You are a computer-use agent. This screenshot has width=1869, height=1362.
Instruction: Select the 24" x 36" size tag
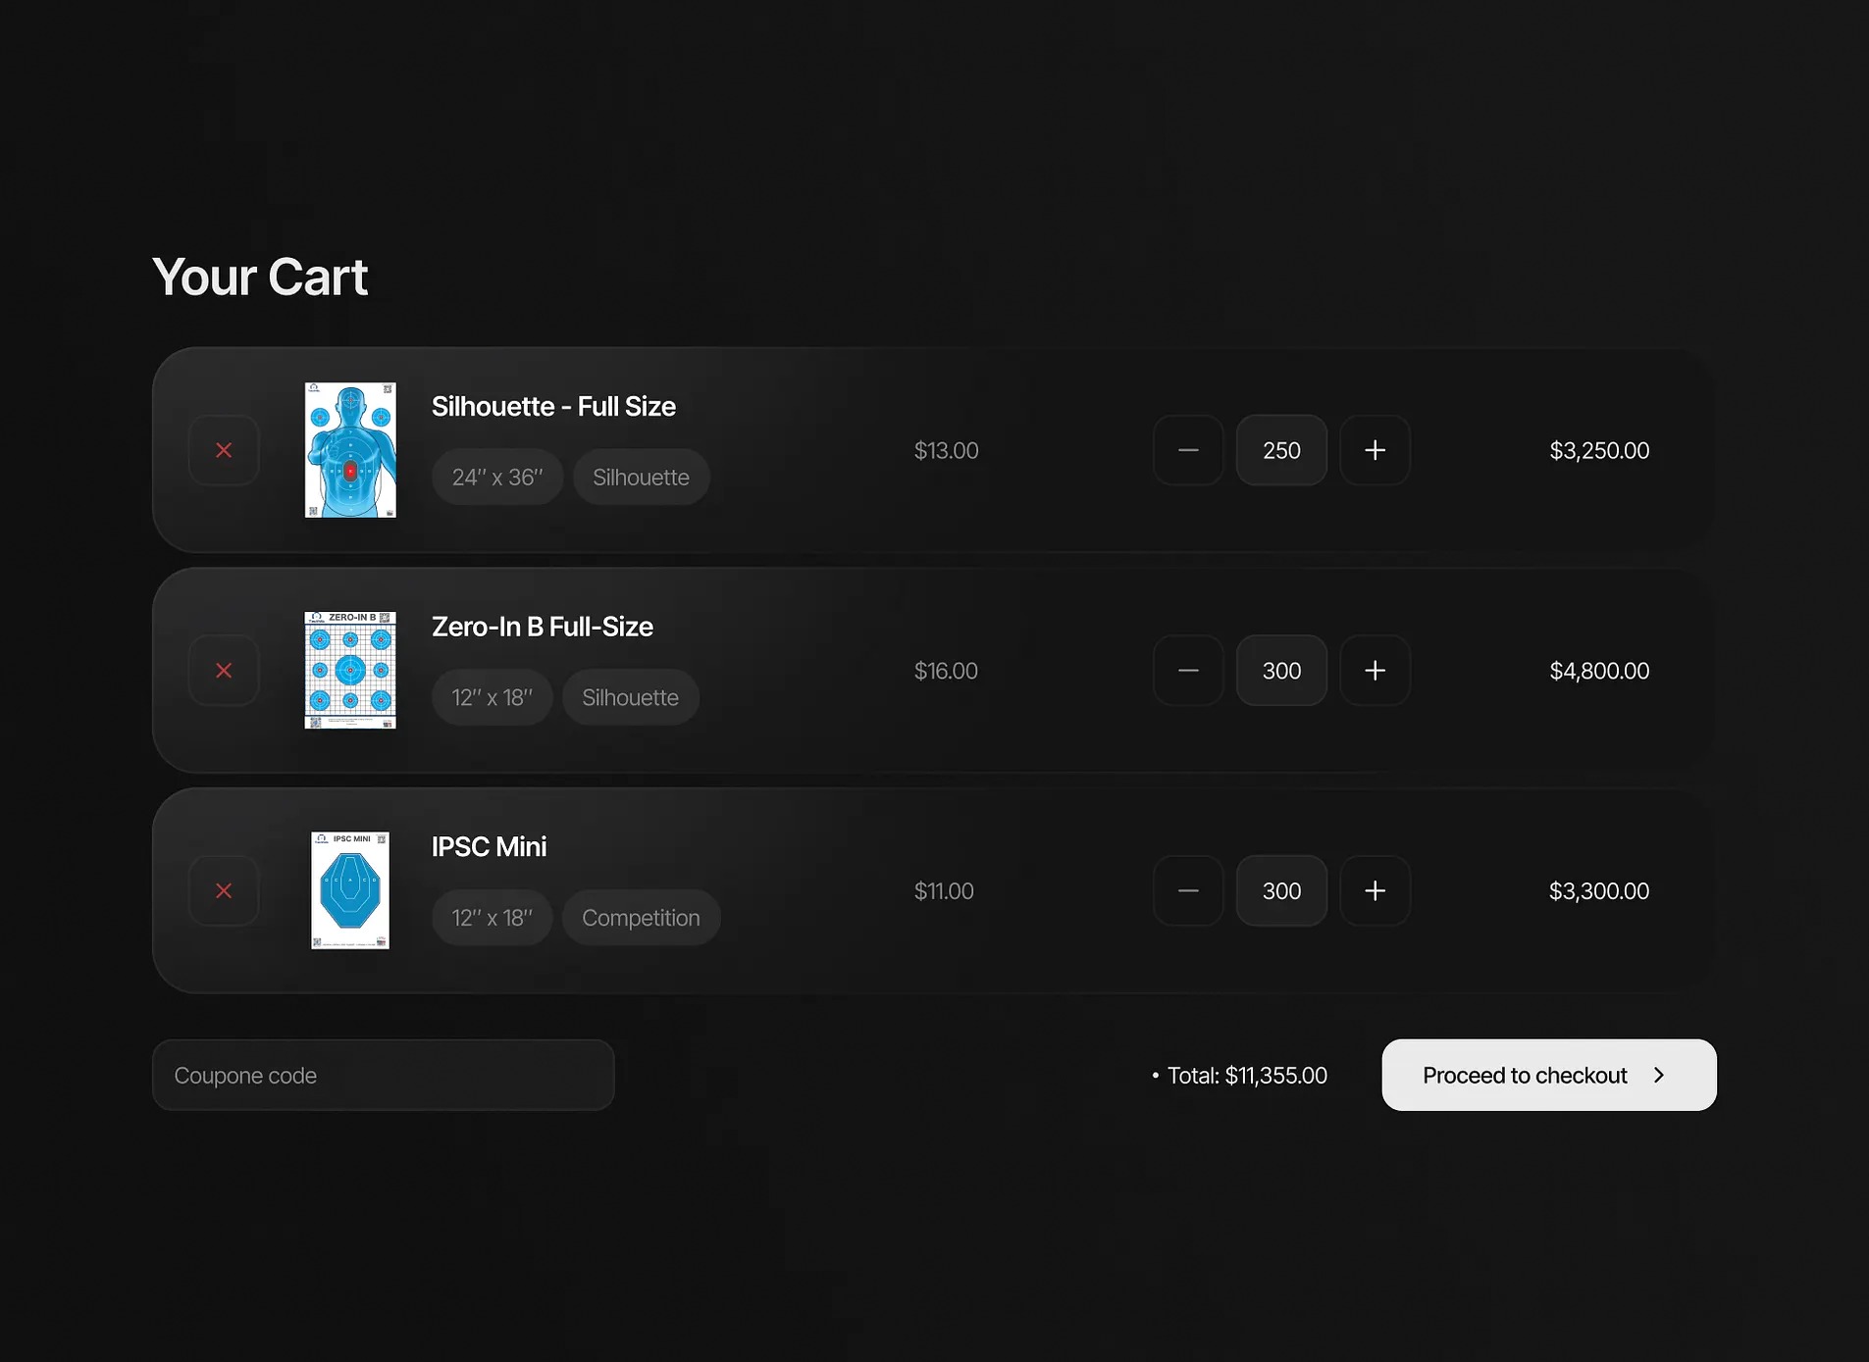tap(497, 478)
